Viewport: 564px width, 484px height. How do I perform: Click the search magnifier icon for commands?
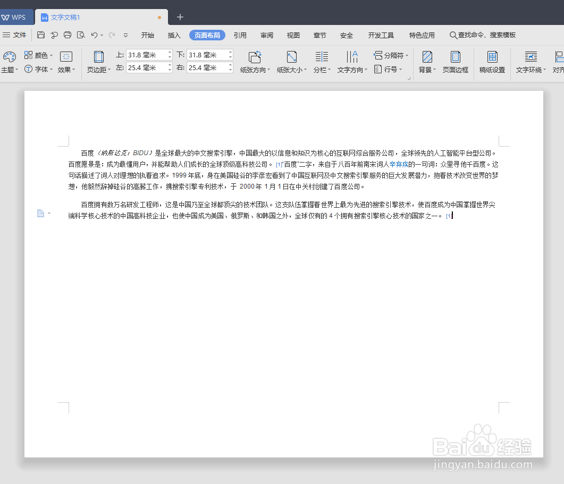tap(453, 35)
